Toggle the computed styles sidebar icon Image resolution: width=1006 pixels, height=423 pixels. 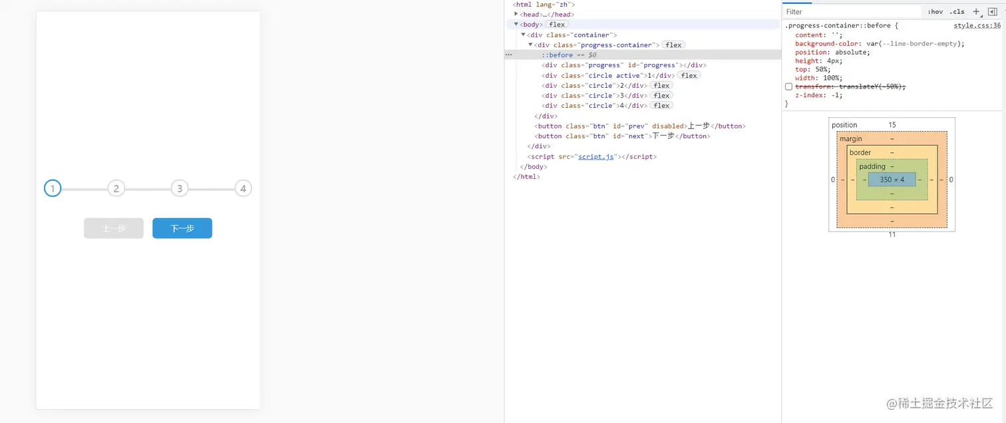pos(992,11)
